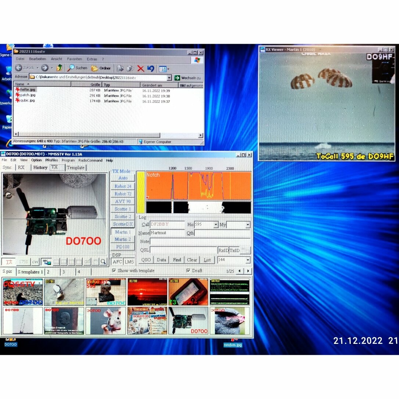Click the red X delete icon in Explorer

(140, 68)
